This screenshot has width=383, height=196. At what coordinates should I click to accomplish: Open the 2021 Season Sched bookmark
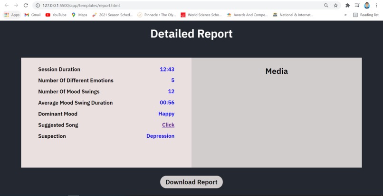point(112,15)
